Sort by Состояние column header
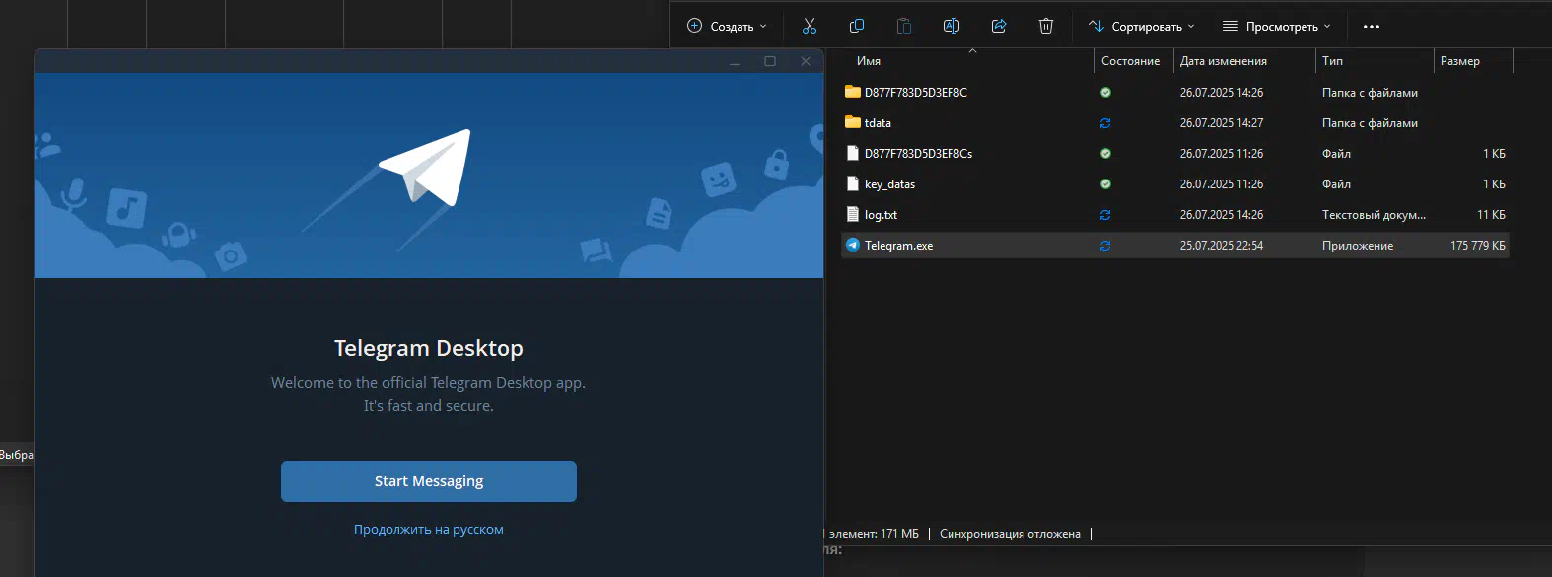Screen dimensions: 1552x577 coord(1130,61)
